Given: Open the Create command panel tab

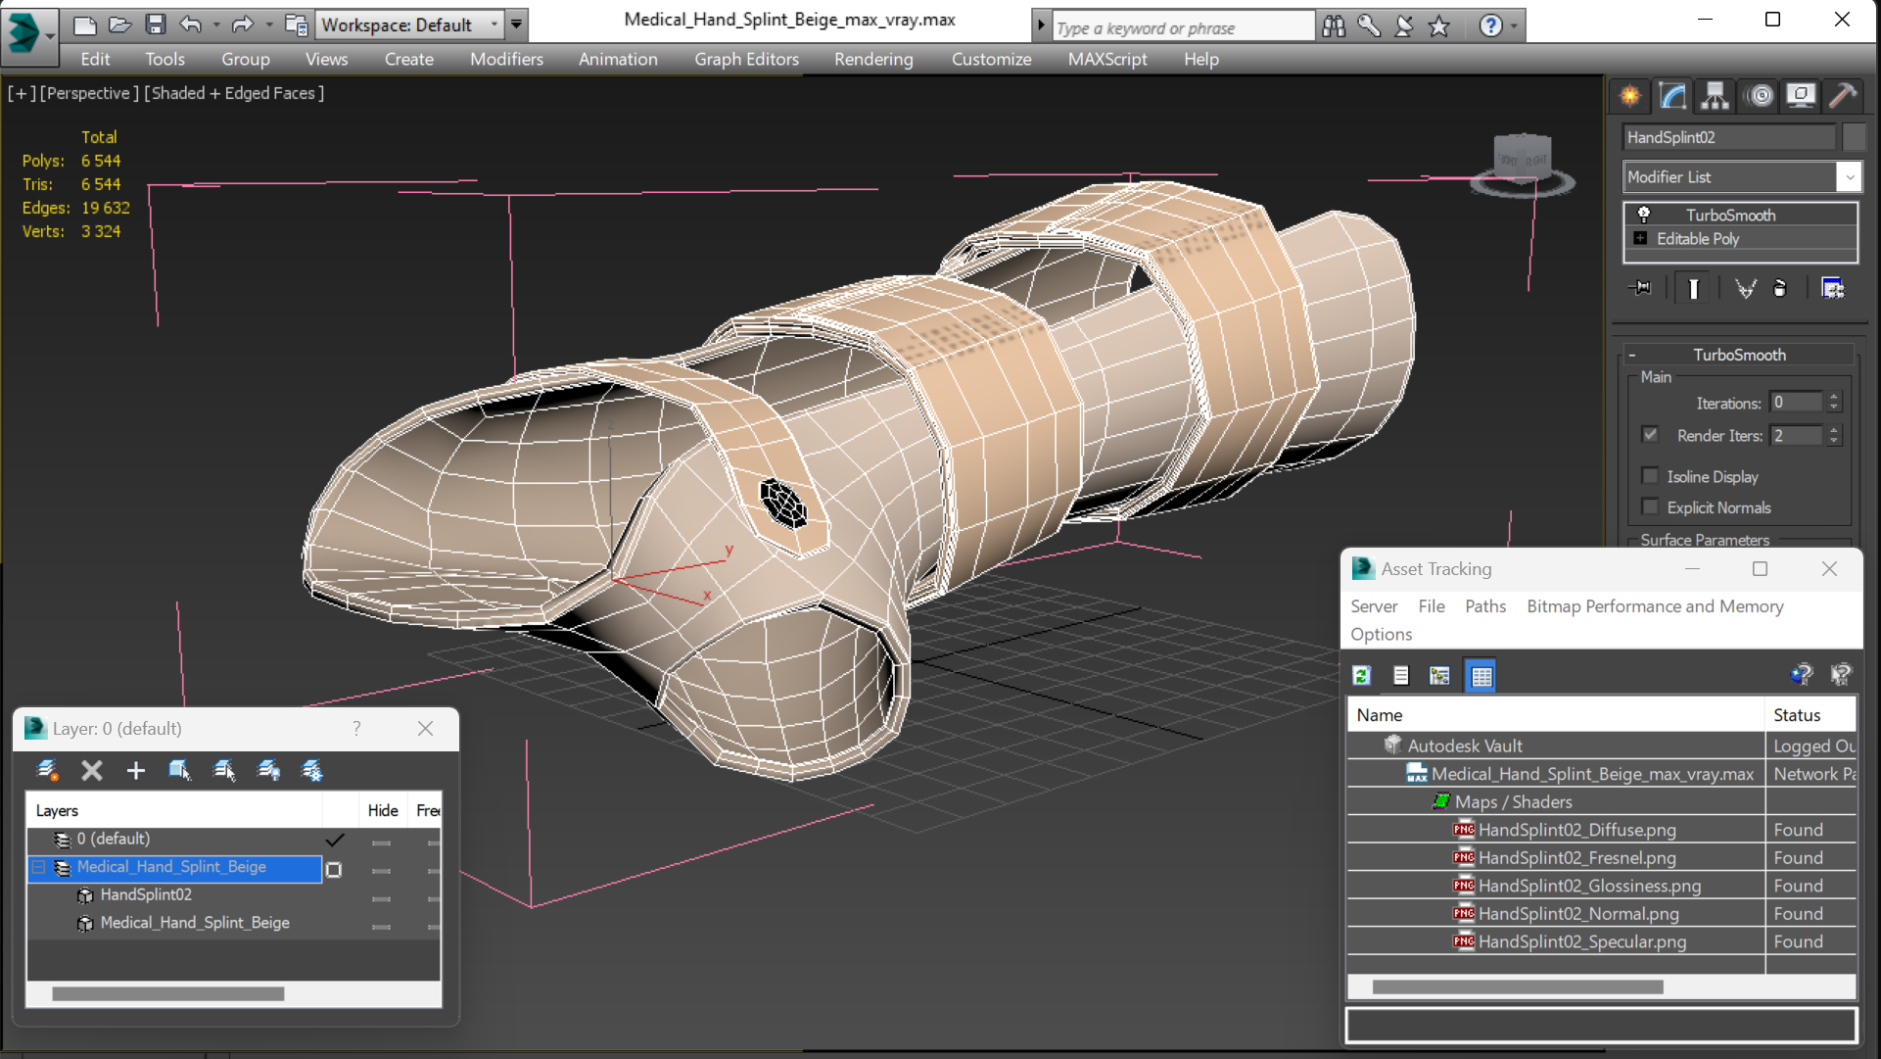Looking at the screenshot, I should tap(1630, 95).
